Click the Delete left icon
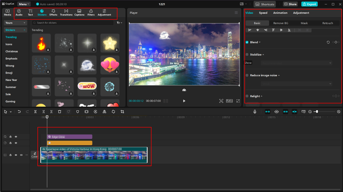Image resolution: width=343 pixels, height=192 pixels. click(43, 112)
